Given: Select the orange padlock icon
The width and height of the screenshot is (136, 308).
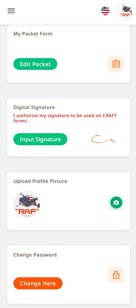Looking at the screenshot, I should [x=116, y=275].
